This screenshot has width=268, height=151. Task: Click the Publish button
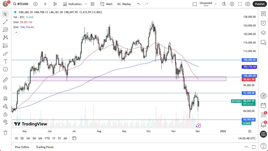click(260, 4)
